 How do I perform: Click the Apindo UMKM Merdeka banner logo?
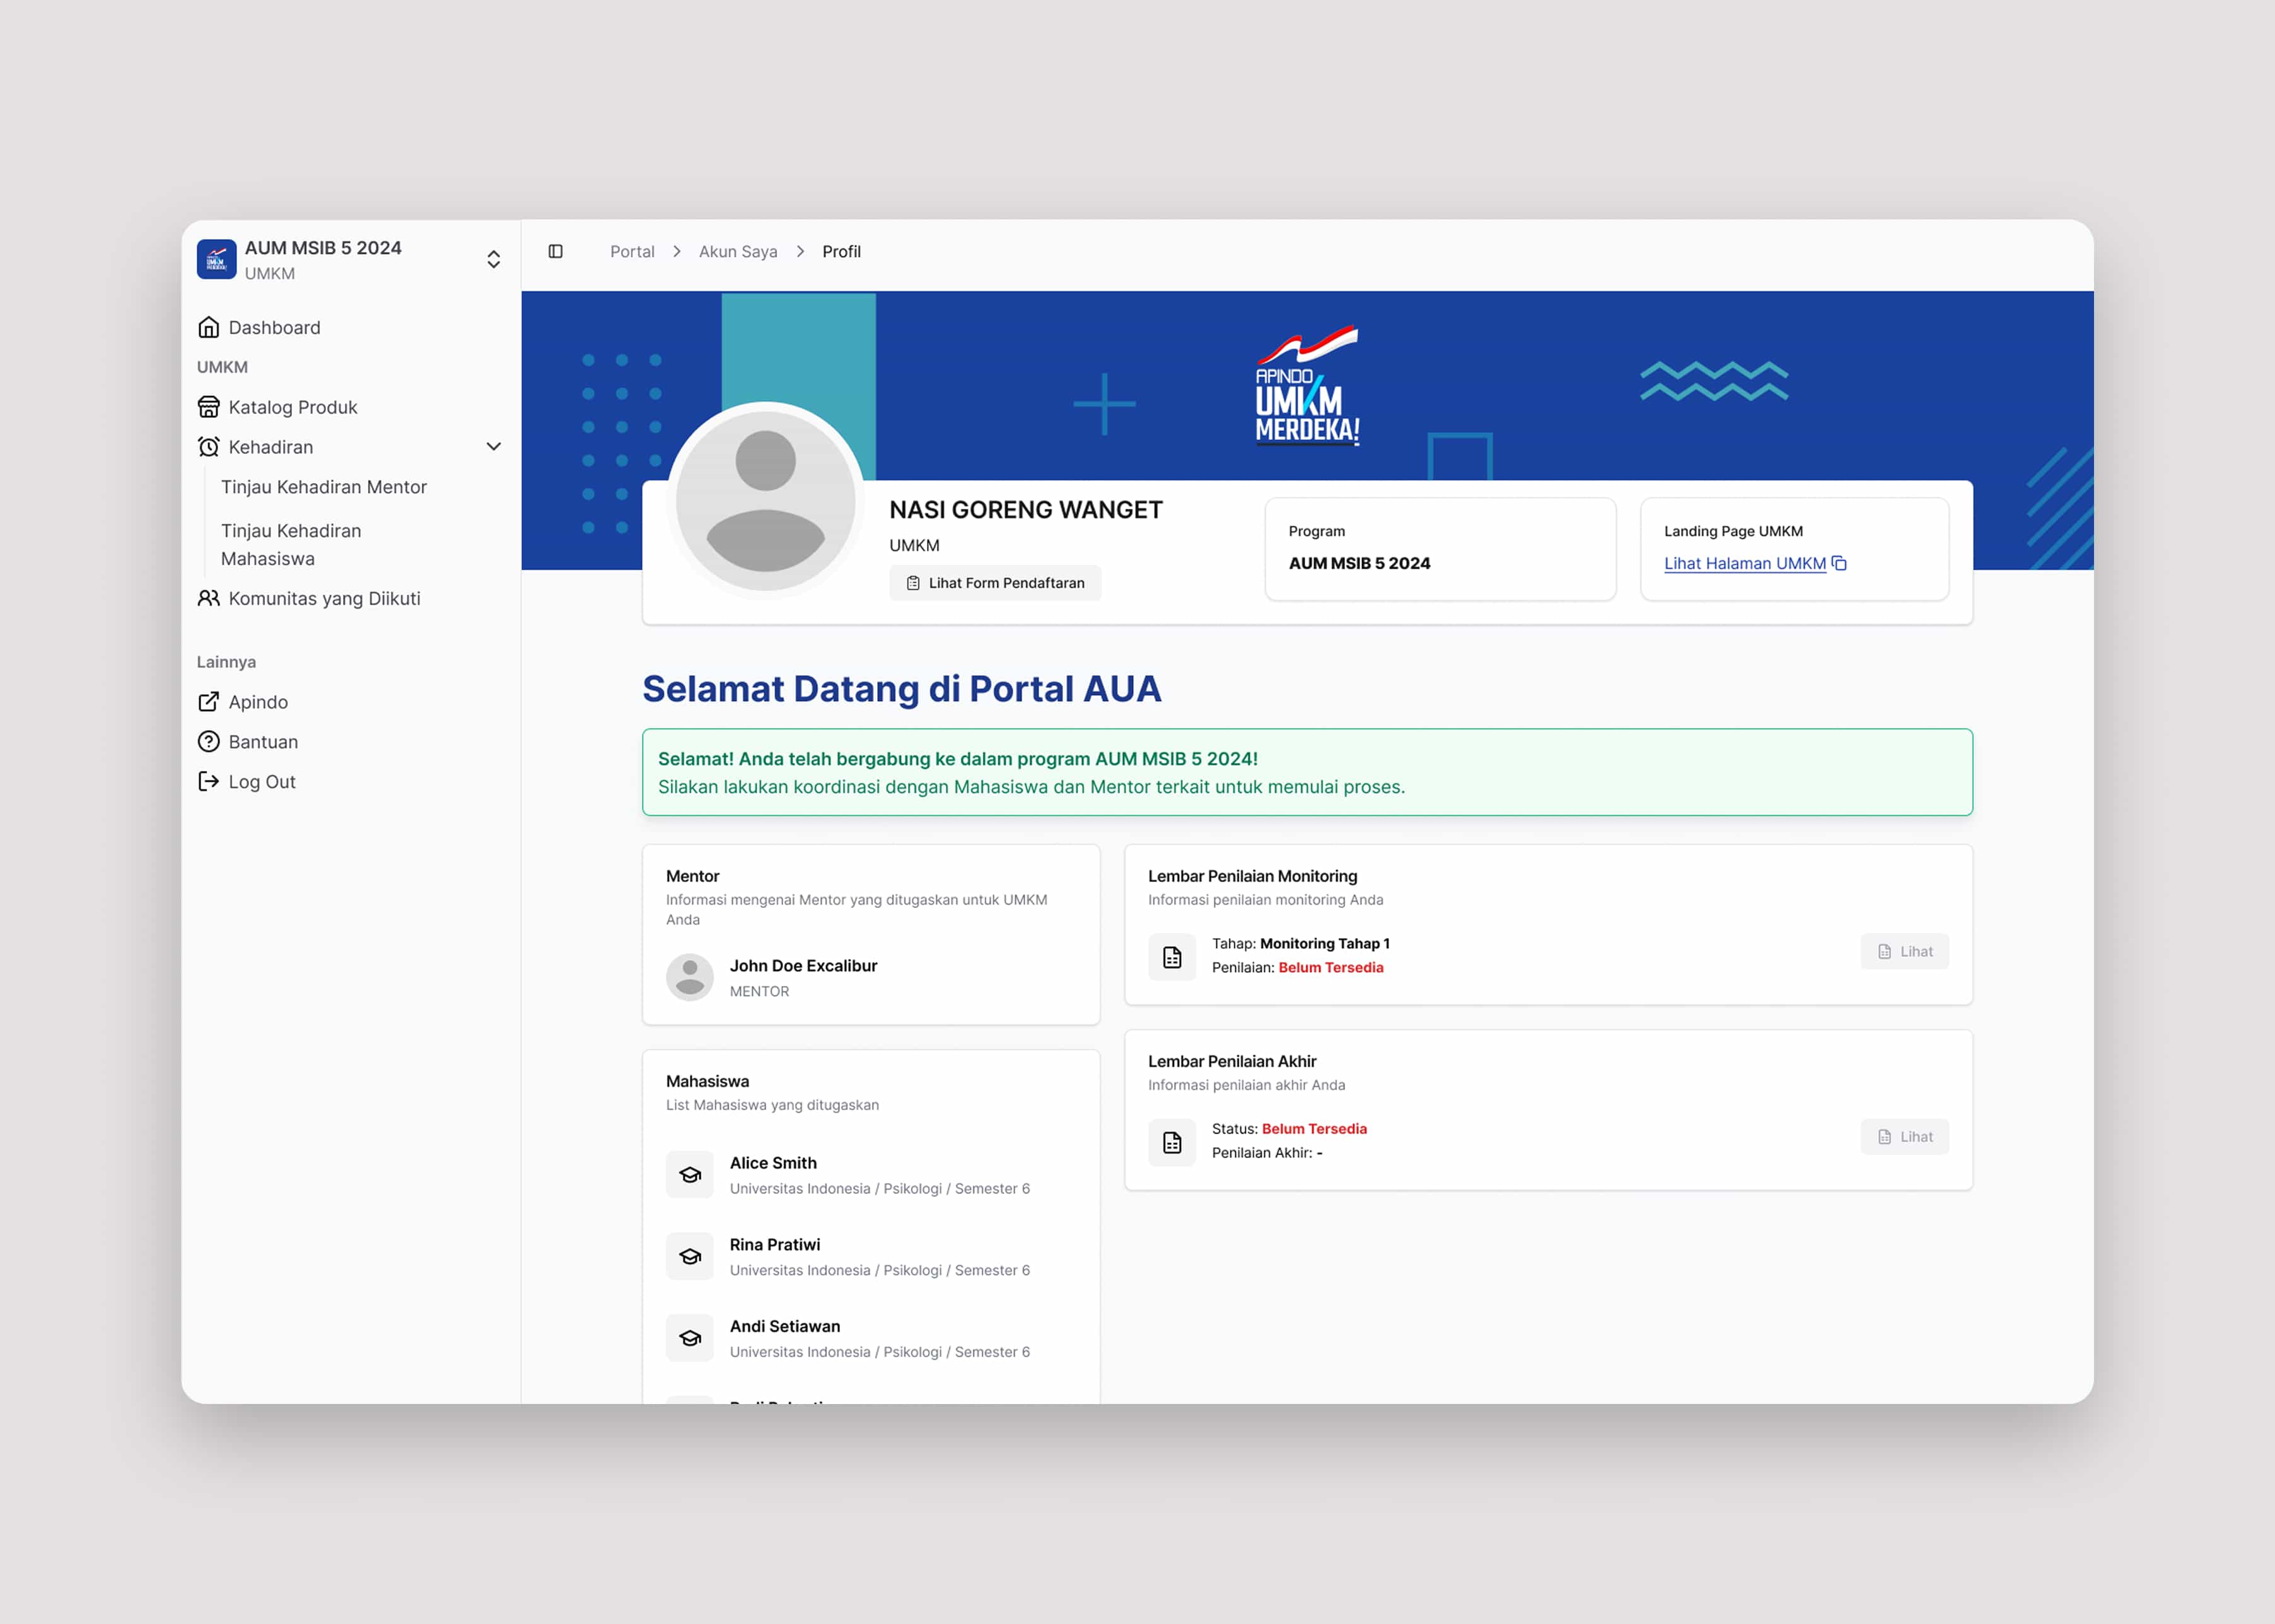[x=1307, y=385]
